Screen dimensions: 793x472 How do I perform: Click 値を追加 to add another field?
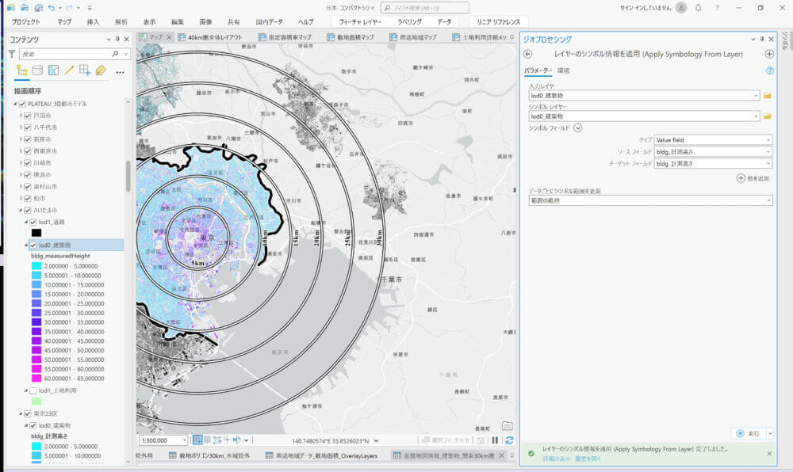click(x=753, y=178)
